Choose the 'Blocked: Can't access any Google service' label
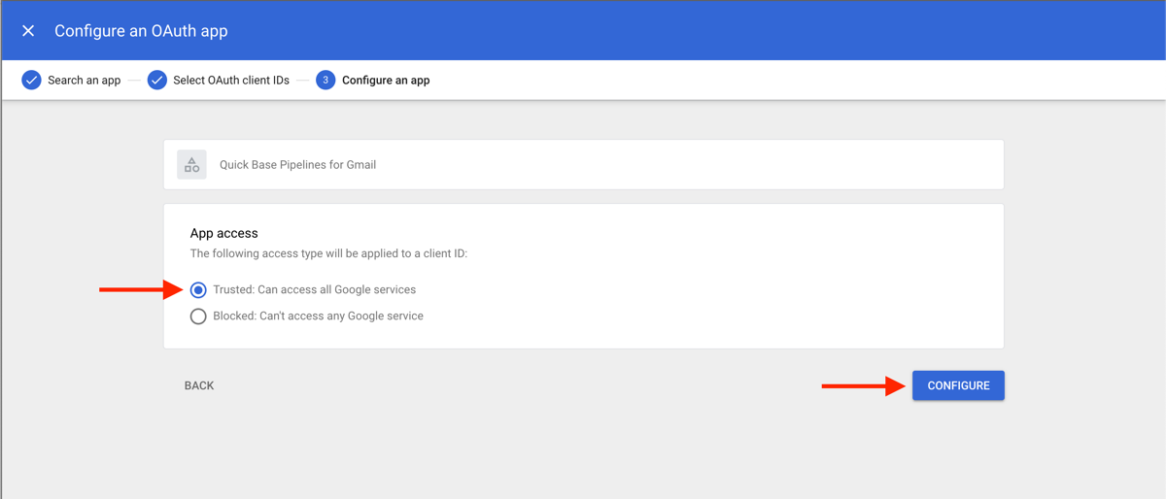This screenshot has width=1166, height=499. pos(318,316)
